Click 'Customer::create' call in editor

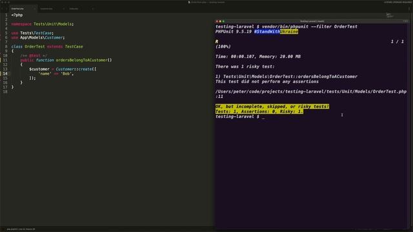pos(74,69)
